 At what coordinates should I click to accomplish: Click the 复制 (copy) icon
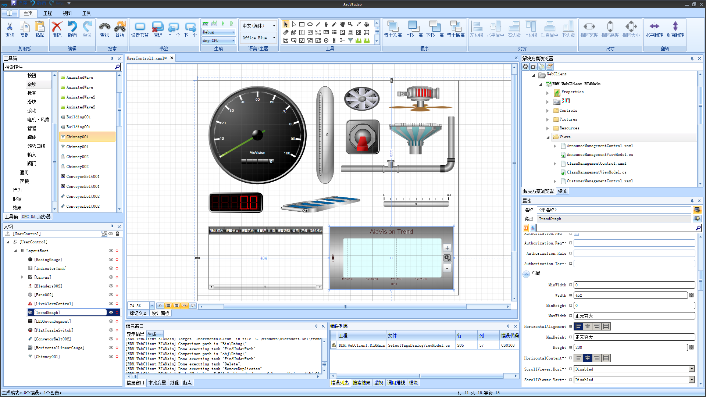[25, 26]
